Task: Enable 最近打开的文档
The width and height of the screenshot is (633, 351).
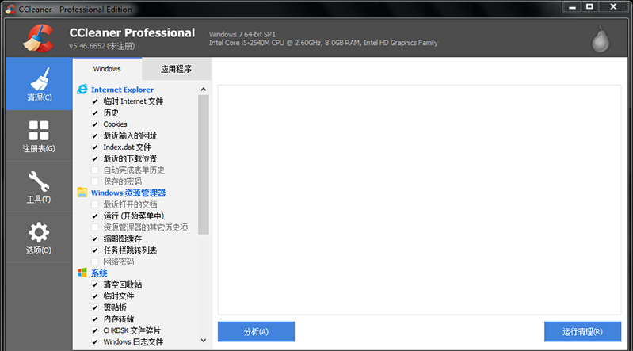Action: (x=95, y=204)
